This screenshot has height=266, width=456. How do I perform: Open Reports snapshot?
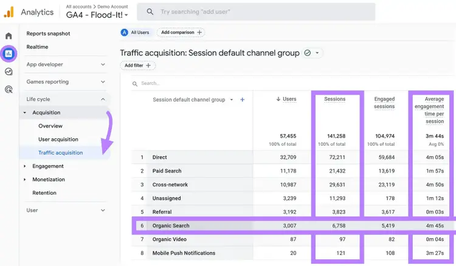48,33
